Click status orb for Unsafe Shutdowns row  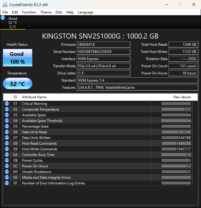[x=7, y=172]
